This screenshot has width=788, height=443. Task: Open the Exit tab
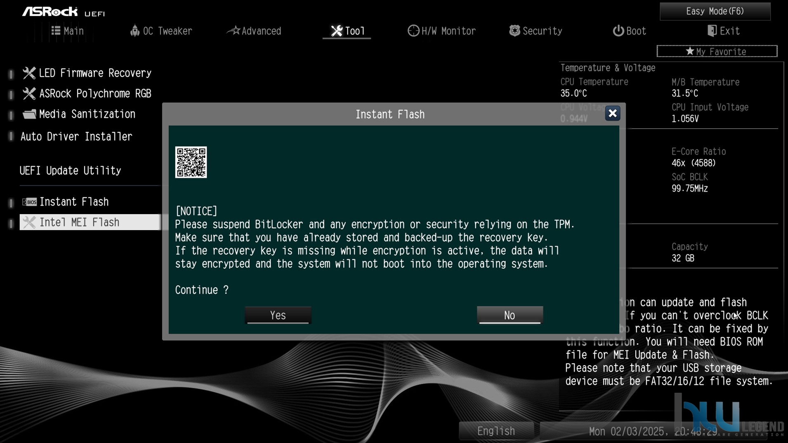point(723,31)
